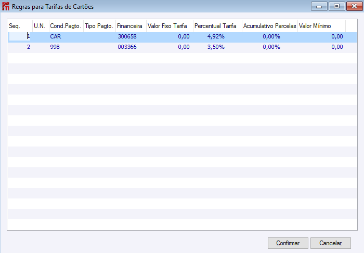The height and width of the screenshot is (253, 364).
Task: Select CAR payment condition cell
Action: coord(66,37)
